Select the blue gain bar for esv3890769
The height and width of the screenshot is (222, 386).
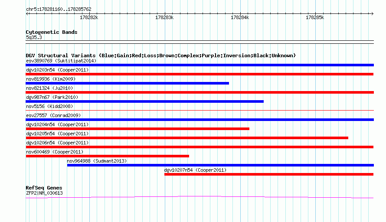click(200, 65)
